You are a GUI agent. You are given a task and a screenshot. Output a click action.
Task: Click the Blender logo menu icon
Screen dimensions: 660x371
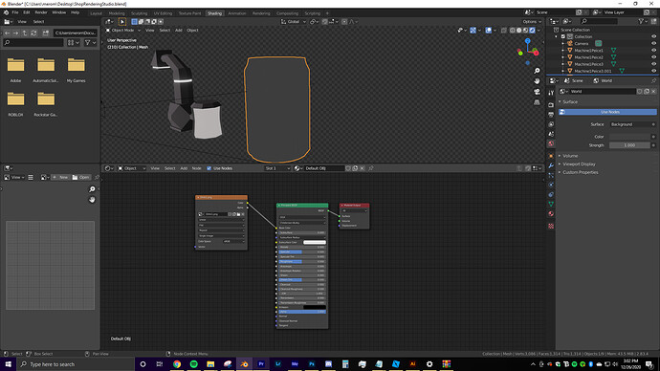coord(6,12)
